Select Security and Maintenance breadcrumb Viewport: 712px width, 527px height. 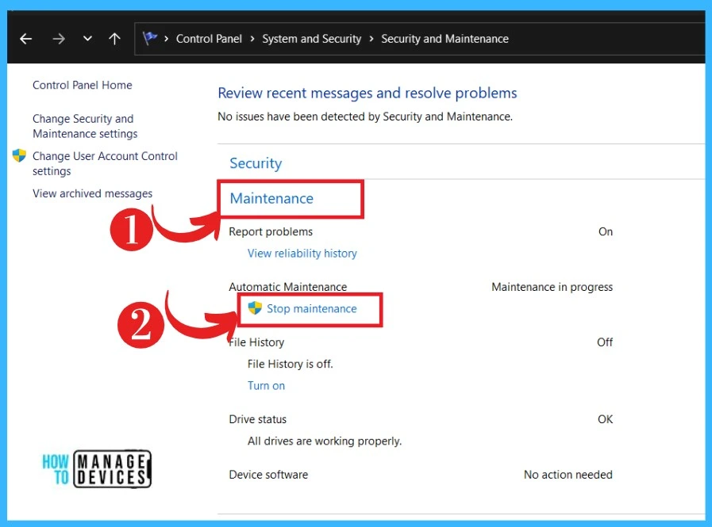(x=445, y=39)
